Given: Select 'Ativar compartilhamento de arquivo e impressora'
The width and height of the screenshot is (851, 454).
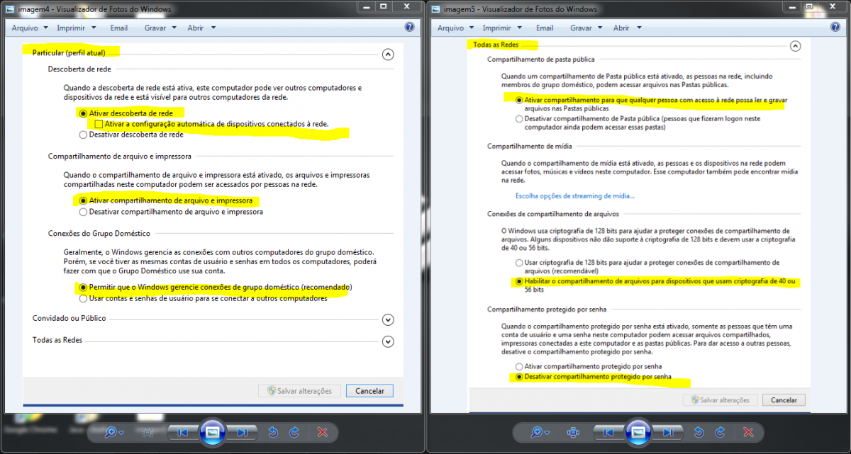Looking at the screenshot, I should pyautogui.click(x=84, y=200).
